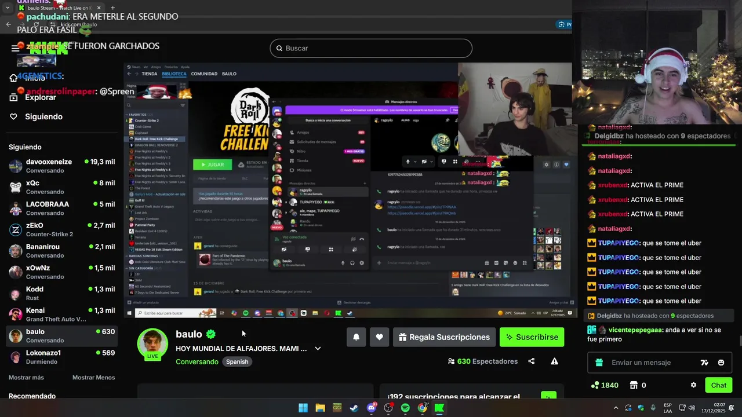Viewport: 742px width, 417px height.
Task: Click Mostrar más in sidebar
Action: tap(26, 378)
